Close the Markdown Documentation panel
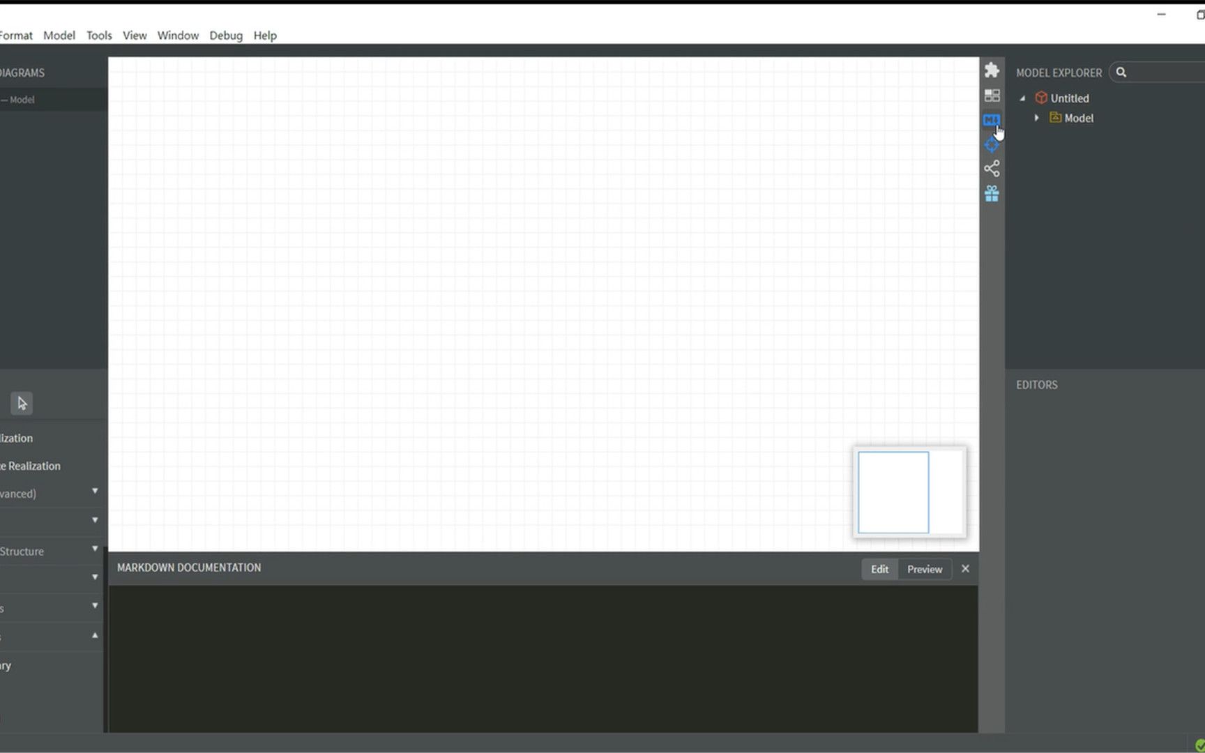Screen dimensions: 1205x753 pos(965,568)
